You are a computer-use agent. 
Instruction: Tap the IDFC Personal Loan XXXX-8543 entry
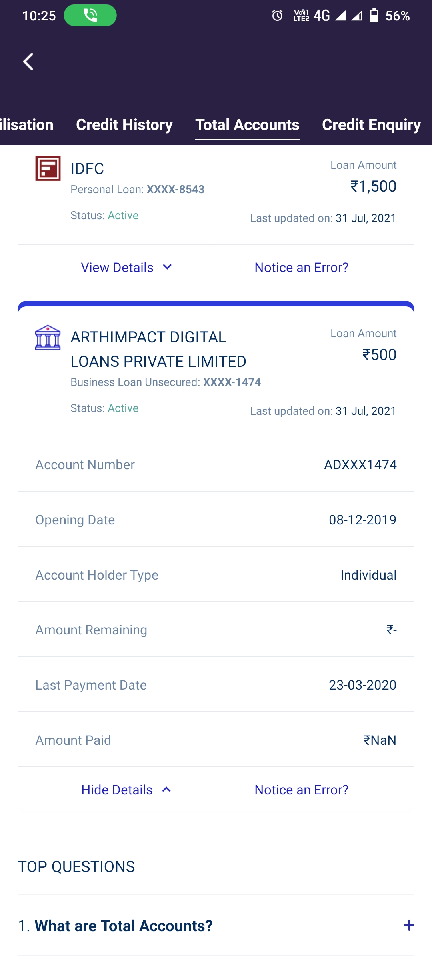[137, 189]
